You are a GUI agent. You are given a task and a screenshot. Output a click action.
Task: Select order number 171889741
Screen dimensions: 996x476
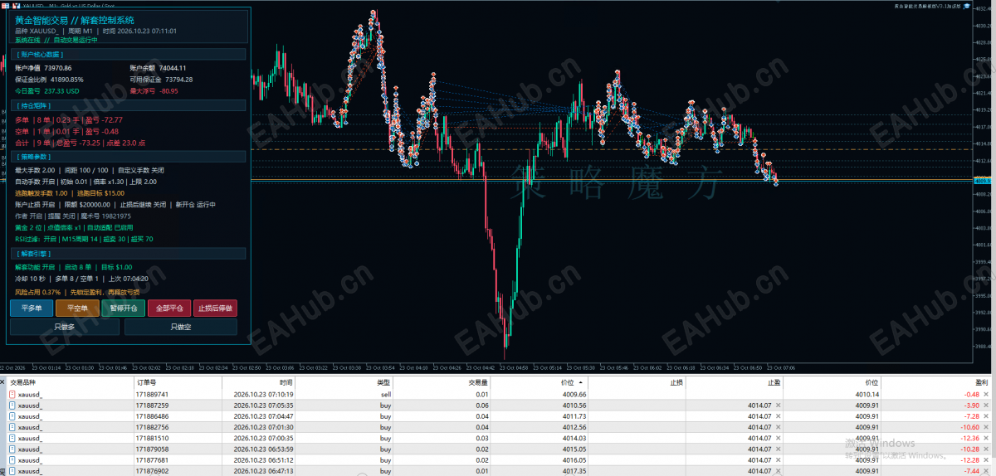click(152, 395)
